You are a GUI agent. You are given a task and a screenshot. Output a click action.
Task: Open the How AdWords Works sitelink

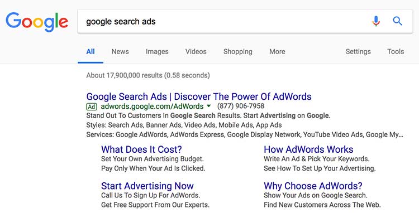pyautogui.click(x=308, y=149)
